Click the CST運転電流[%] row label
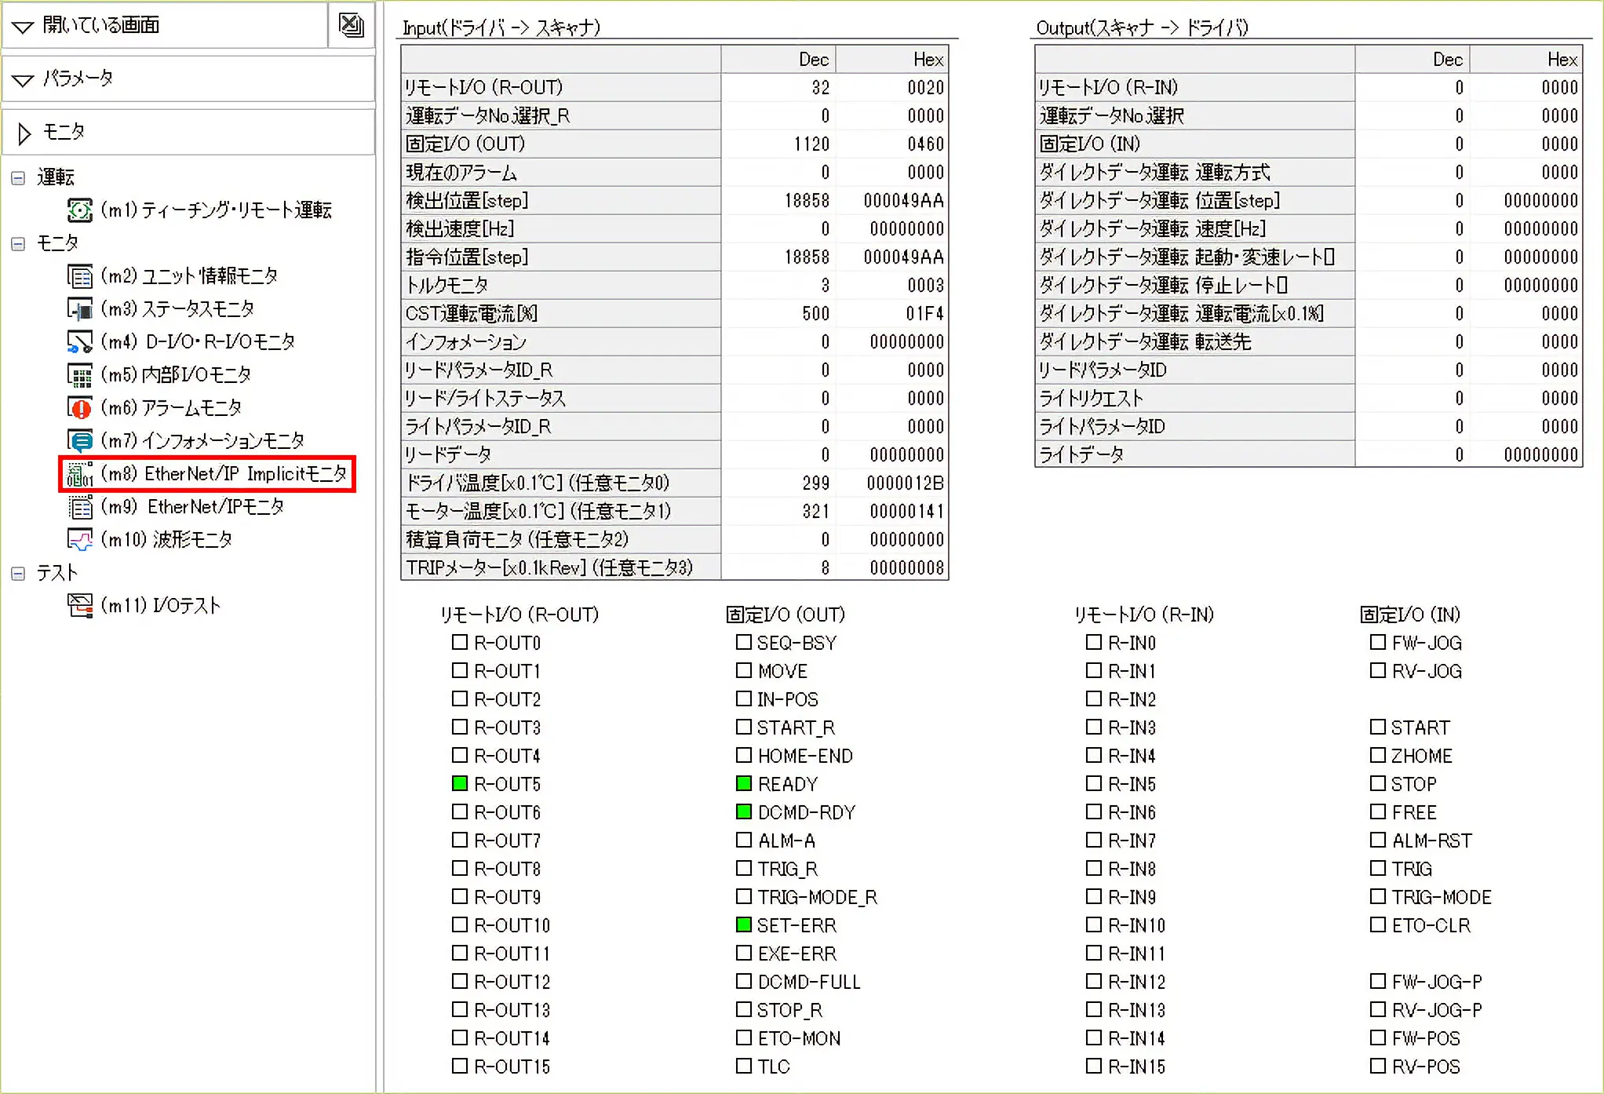Screen dimensions: 1604x1094 coord(471,314)
